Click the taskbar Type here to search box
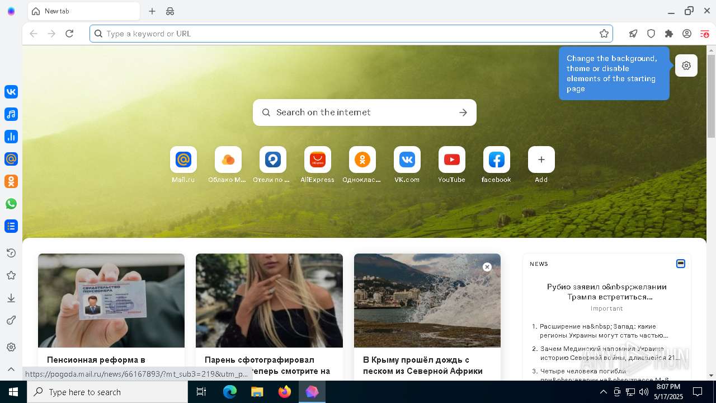This screenshot has width=716, height=403. (x=107, y=392)
